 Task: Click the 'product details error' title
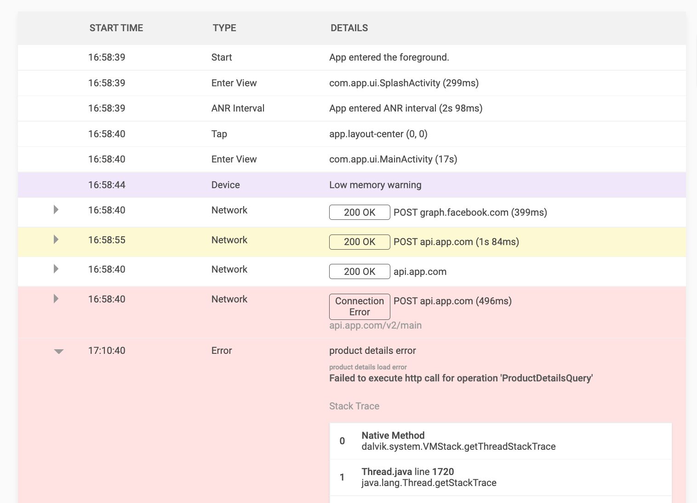pos(372,351)
